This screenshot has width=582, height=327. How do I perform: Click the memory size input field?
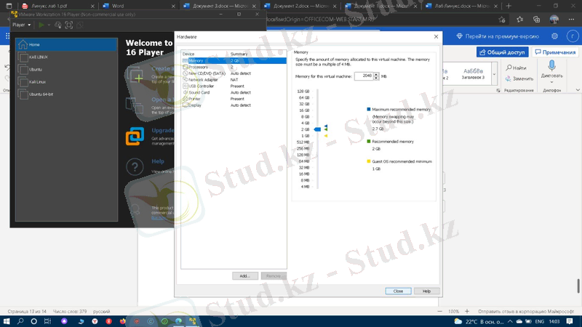click(363, 76)
